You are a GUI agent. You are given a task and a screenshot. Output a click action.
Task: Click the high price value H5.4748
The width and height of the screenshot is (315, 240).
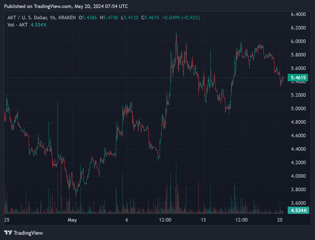(x=109, y=18)
